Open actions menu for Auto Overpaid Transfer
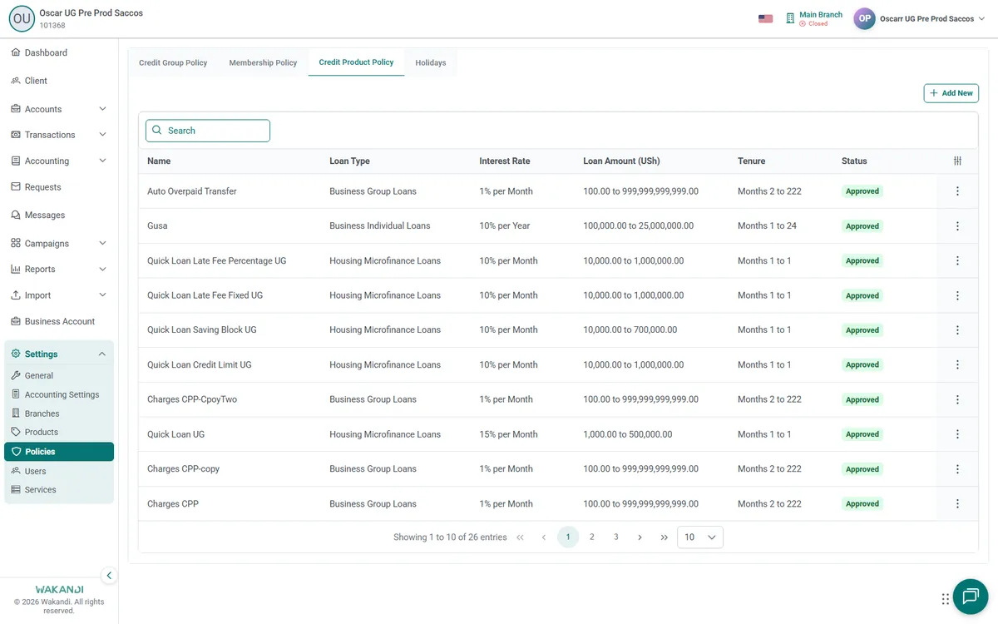The width and height of the screenshot is (998, 624). (x=957, y=191)
